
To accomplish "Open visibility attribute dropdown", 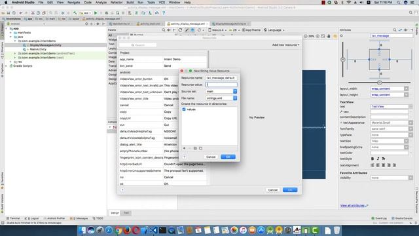I will pyautogui.click(x=410, y=178).
